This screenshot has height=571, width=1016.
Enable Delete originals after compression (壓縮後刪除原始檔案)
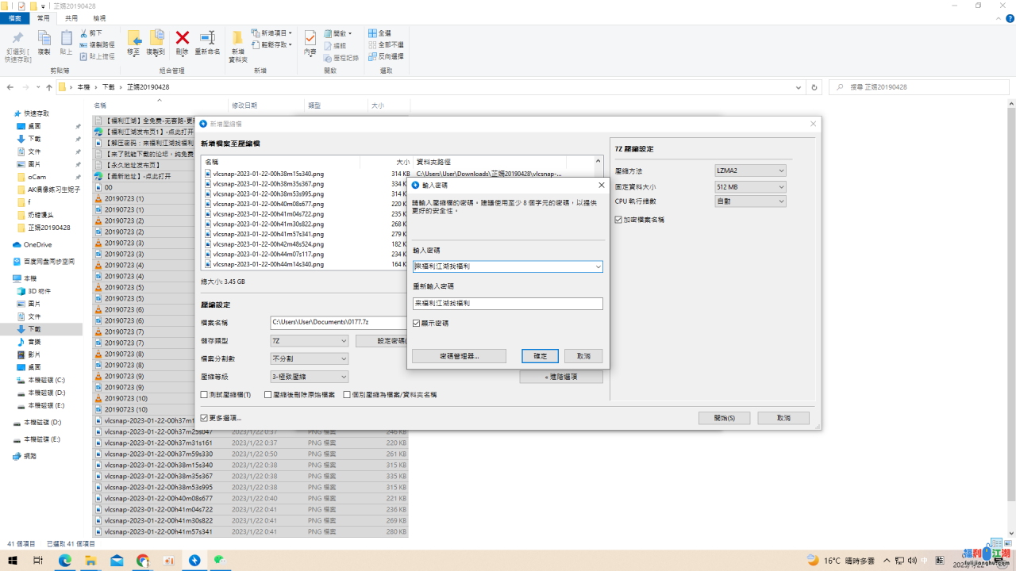(268, 394)
